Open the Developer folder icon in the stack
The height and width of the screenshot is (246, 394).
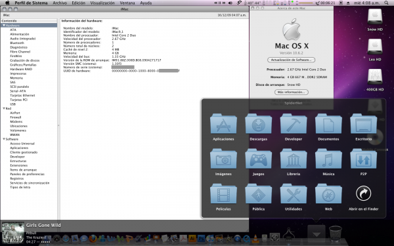(x=294, y=124)
